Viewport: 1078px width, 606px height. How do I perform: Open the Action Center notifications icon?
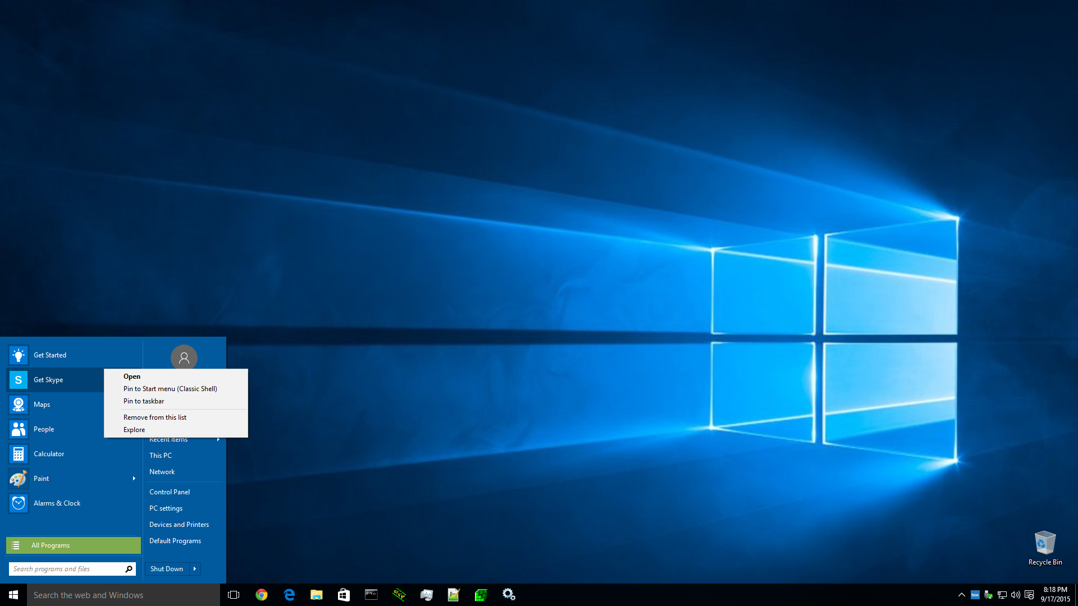[1029, 595]
